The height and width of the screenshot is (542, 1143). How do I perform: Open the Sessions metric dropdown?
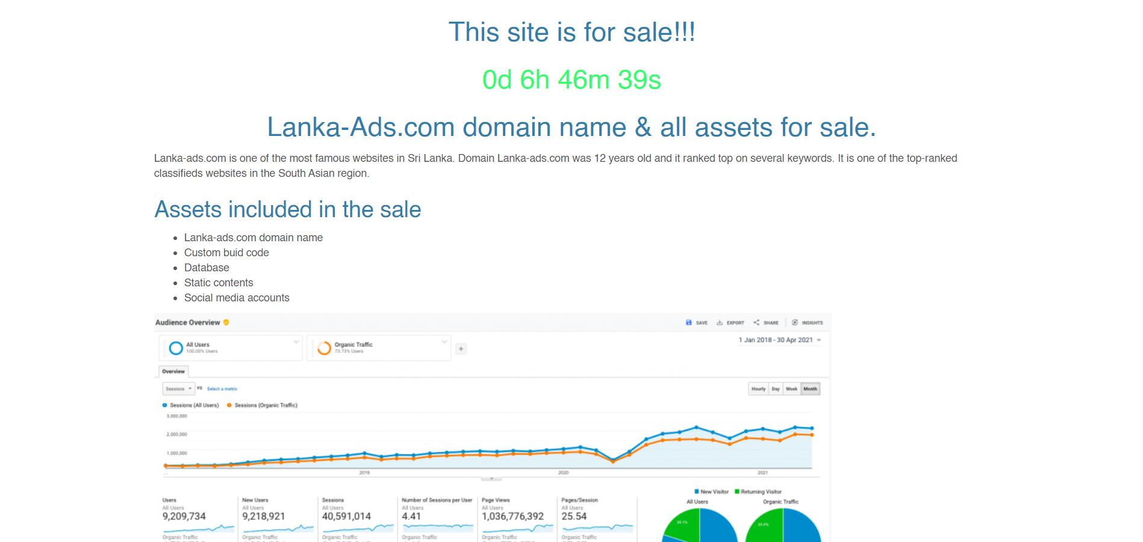point(178,389)
